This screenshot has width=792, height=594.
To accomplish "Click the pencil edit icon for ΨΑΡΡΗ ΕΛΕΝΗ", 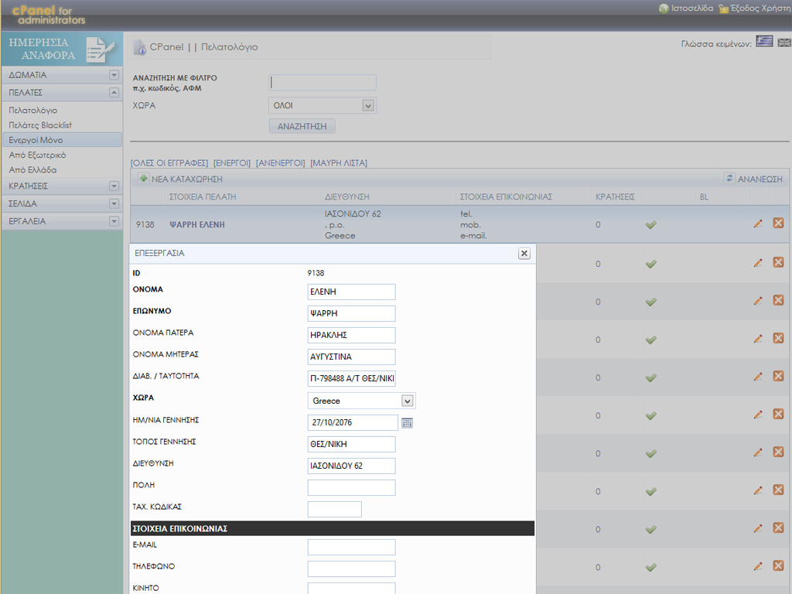I will [x=758, y=224].
